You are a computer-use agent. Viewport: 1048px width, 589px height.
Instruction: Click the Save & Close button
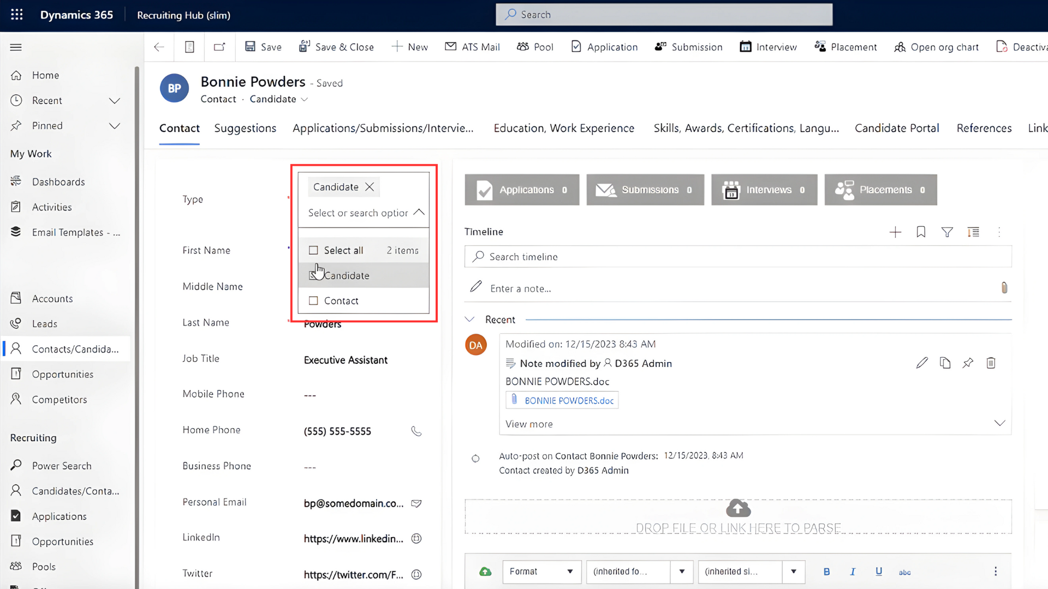336,47
